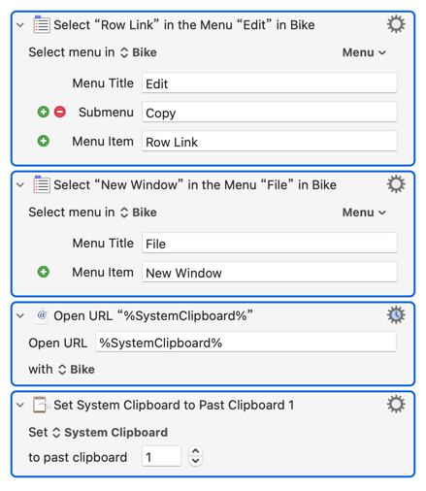The width and height of the screenshot is (426, 491).
Task: Increment past clipboard number with stepper
Action: click(x=195, y=451)
